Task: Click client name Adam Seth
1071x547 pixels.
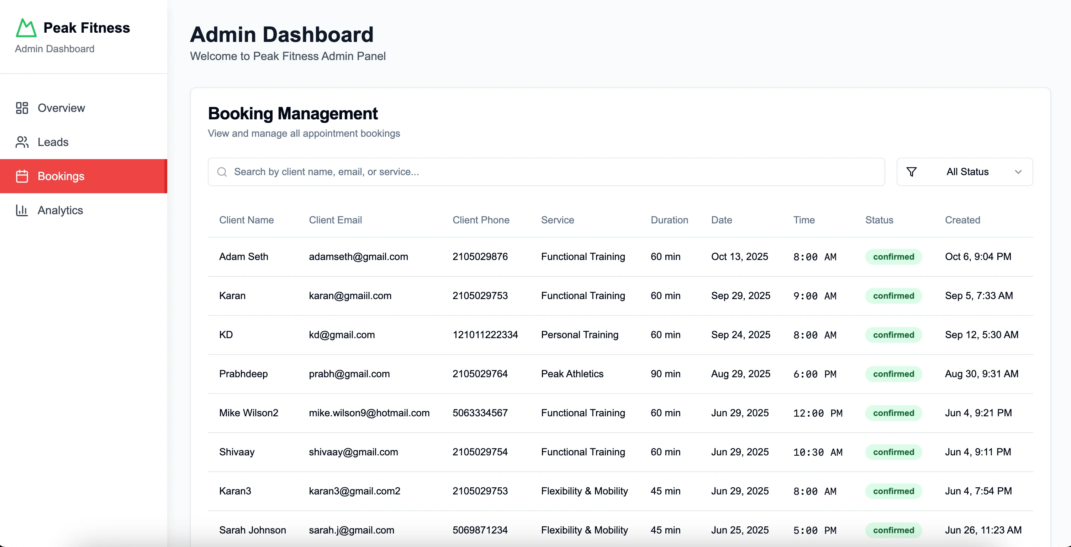Action: (244, 256)
